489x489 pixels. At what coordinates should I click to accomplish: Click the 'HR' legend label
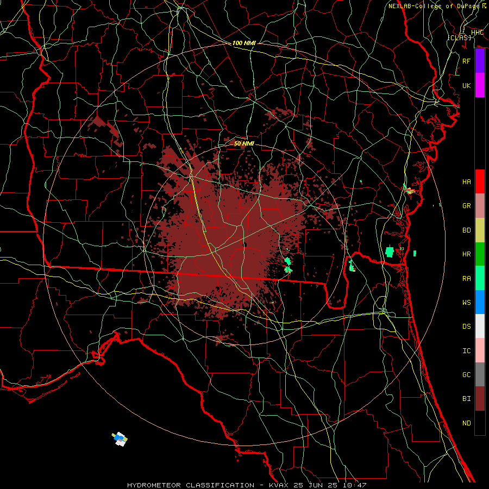[466, 254]
